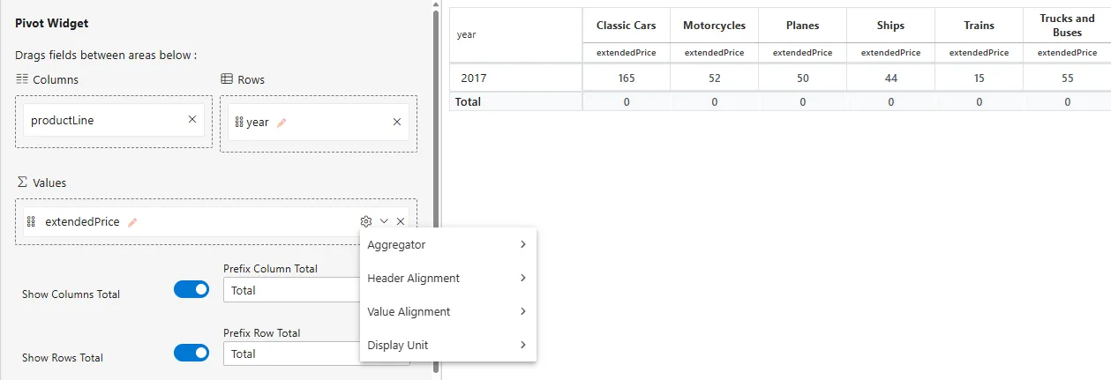Viewport: 1111px width, 380px height.
Task: Click the pivot panel vertical scrollbar
Action: click(x=435, y=176)
